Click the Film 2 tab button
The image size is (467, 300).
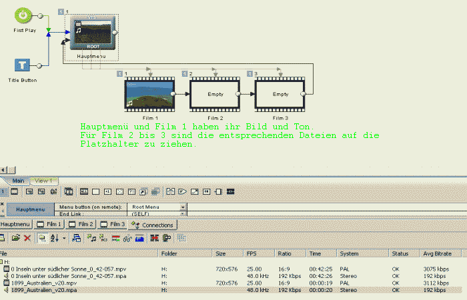(83, 225)
